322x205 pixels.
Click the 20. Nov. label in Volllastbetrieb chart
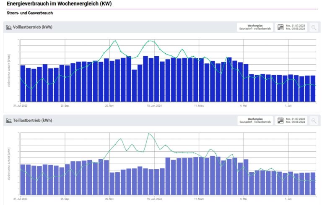tap(109, 105)
